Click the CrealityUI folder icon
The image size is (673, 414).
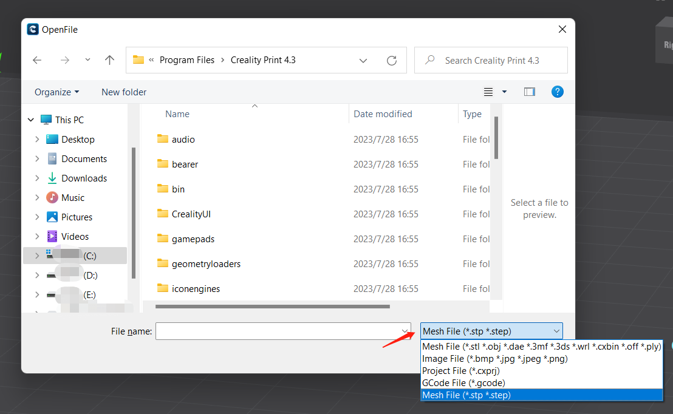(163, 213)
